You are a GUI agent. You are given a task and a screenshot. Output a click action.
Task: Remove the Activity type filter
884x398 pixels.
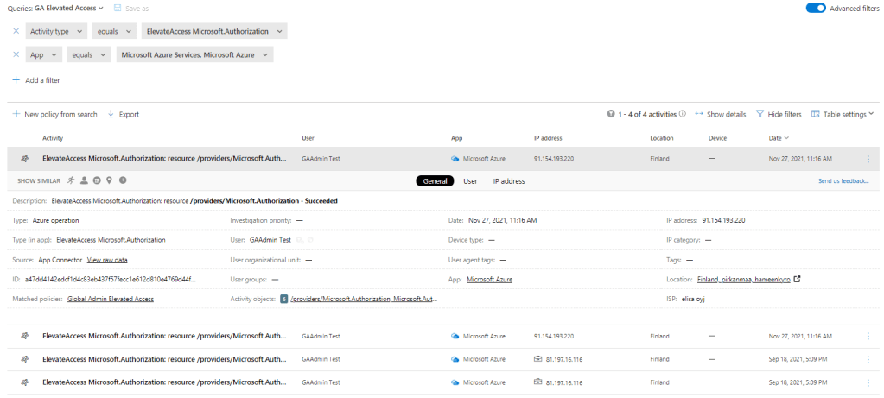(x=16, y=31)
